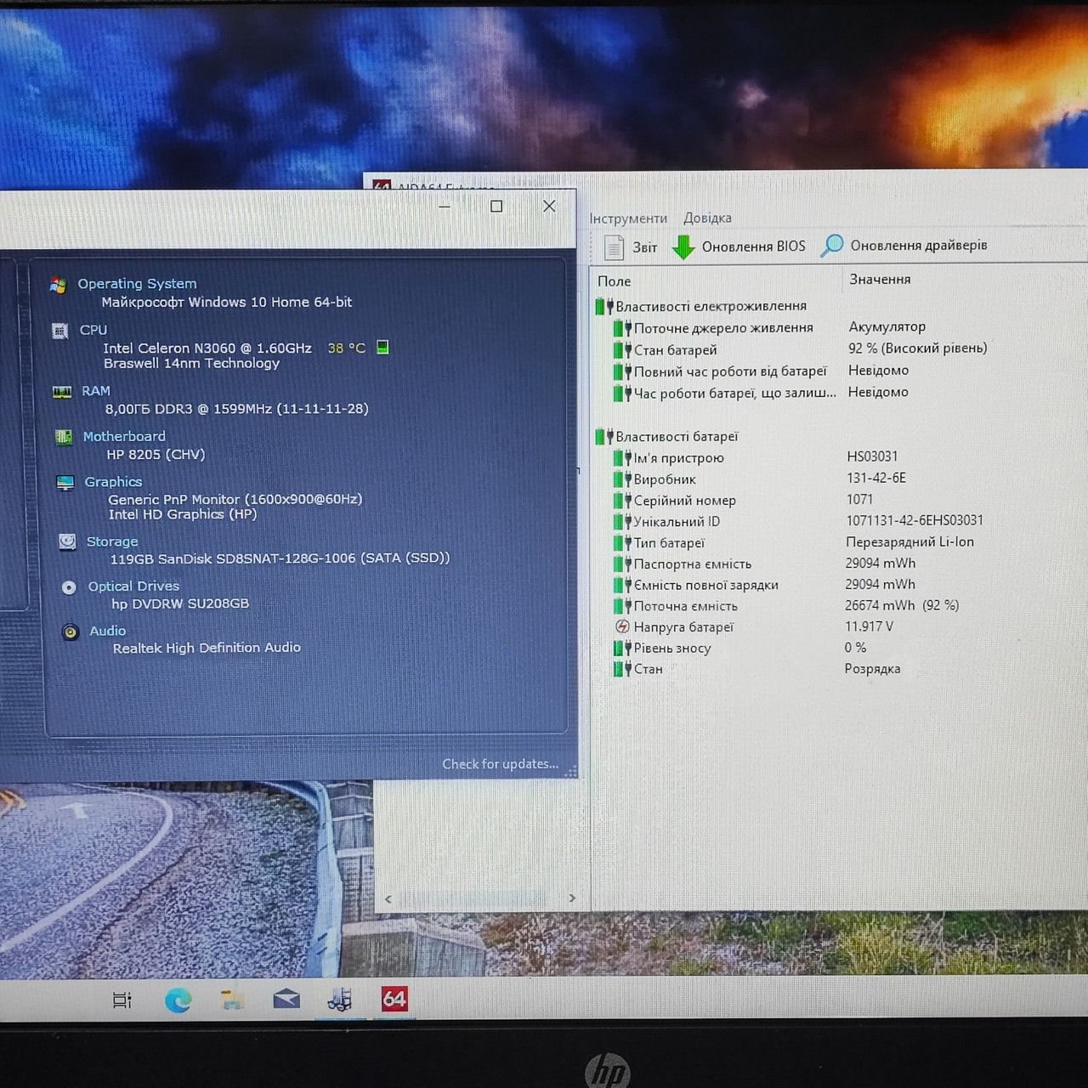Open the Mail app from the taskbar
Screen dimensions: 1088x1088
pyautogui.click(x=286, y=999)
